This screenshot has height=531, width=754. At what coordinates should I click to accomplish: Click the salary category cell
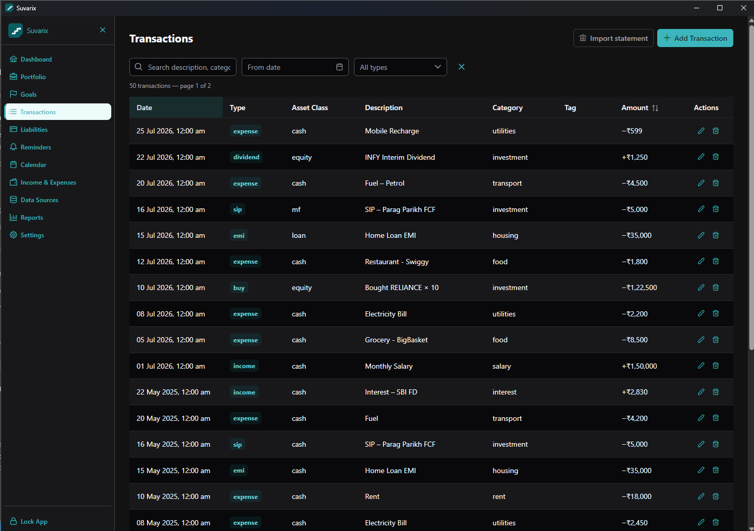pos(501,366)
